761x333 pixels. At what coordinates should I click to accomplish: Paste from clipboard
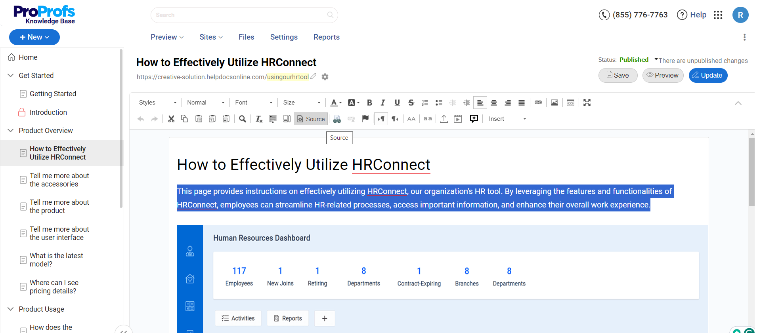tap(199, 119)
